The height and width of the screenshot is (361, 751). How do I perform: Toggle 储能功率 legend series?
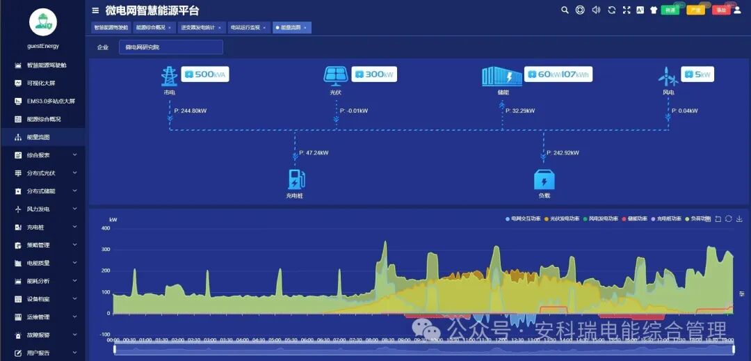click(635, 219)
